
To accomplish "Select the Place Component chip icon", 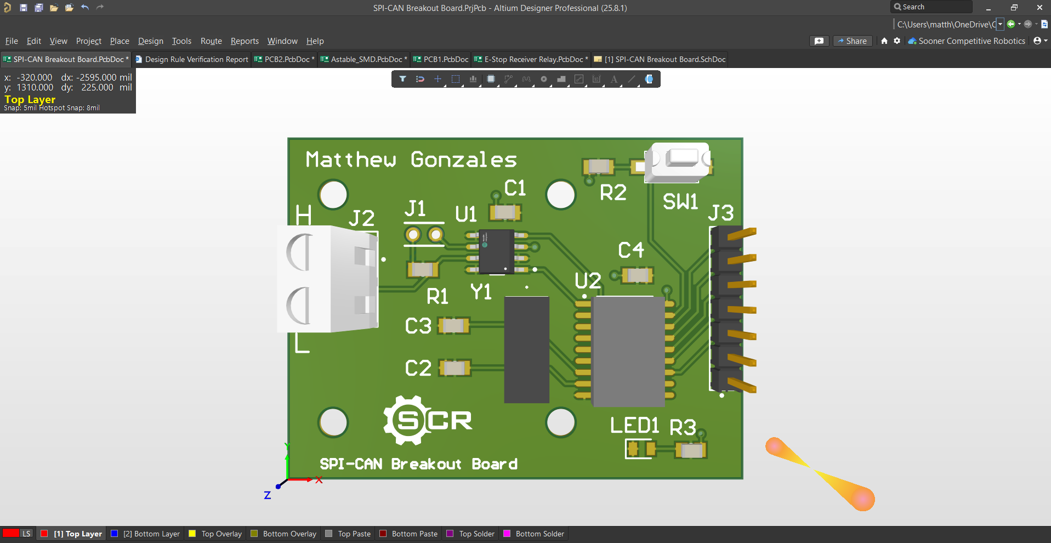I will 491,79.
